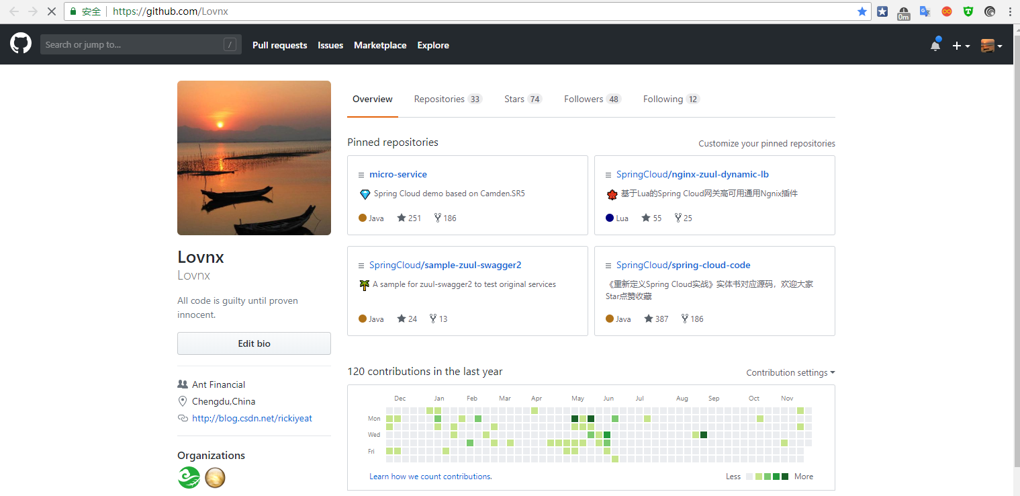Click the Edit bio button
1020x496 pixels.
coord(254,343)
